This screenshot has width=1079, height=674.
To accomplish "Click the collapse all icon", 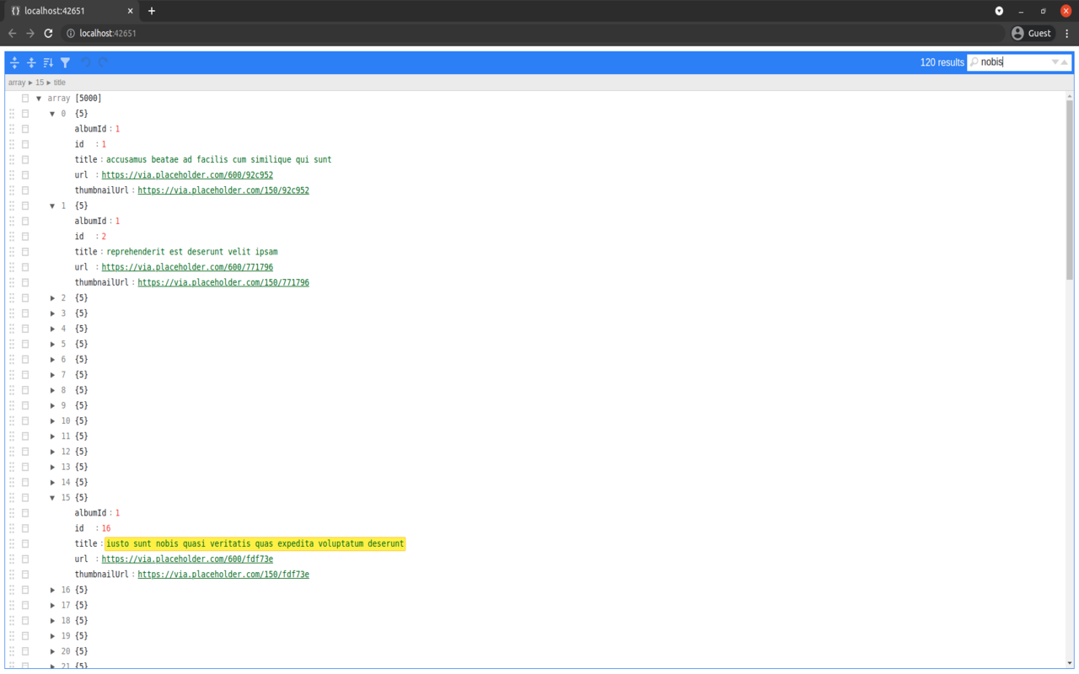I will 31,62.
